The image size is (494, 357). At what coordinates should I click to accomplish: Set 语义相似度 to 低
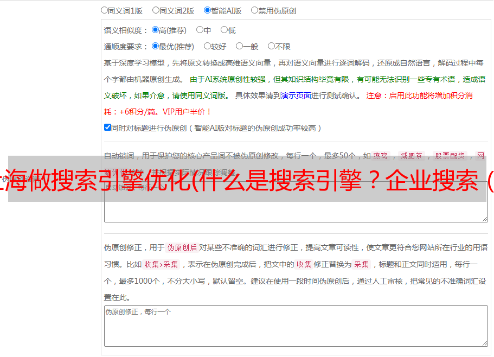[x=224, y=30]
